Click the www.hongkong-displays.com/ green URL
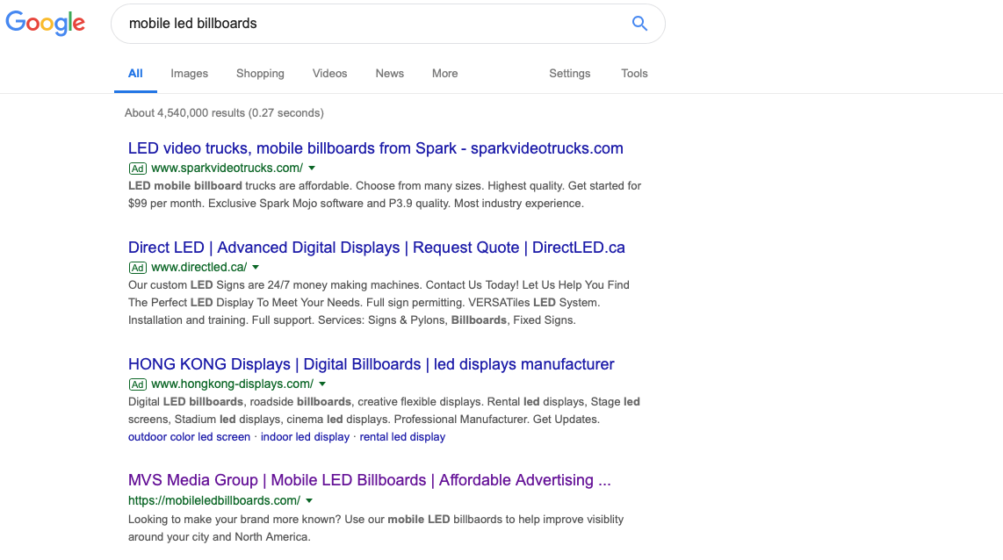This screenshot has height=560, width=1003. click(232, 384)
